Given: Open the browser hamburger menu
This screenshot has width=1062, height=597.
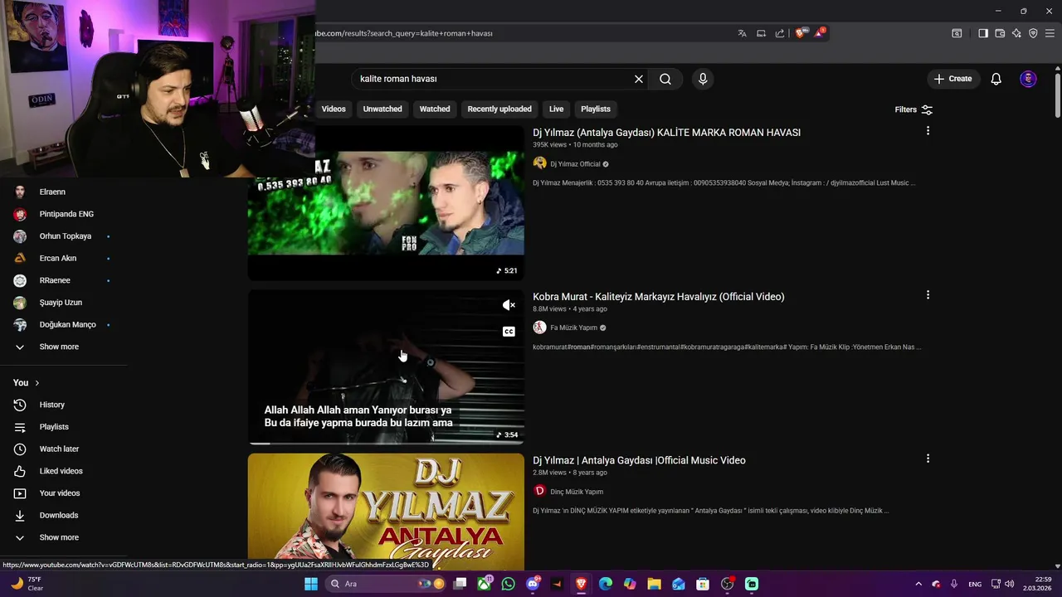Looking at the screenshot, I should (1050, 33).
